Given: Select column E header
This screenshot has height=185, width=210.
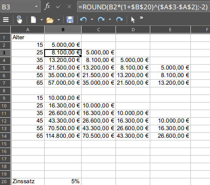Looking at the screenshot, I should click(170, 30).
